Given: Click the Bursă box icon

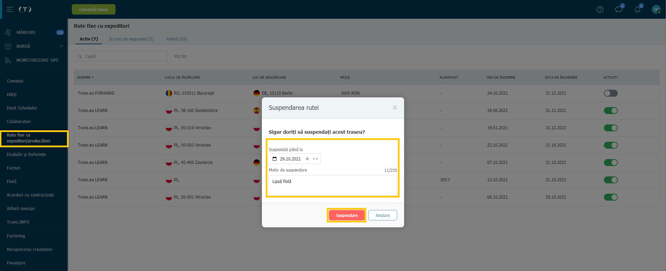Looking at the screenshot, I should (x=8, y=46).
